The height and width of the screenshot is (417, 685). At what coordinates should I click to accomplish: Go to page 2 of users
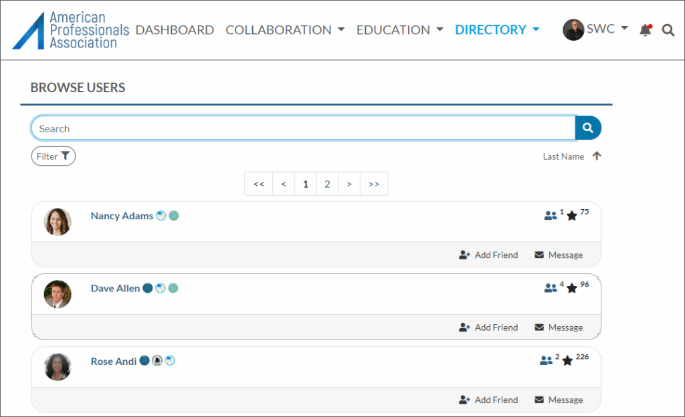327,184
